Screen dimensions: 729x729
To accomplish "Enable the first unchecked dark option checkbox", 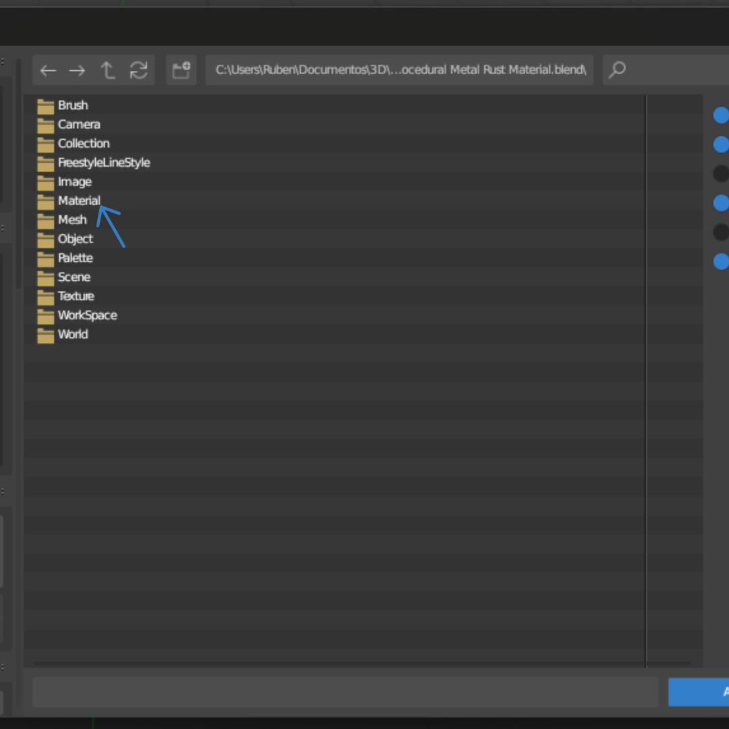I will pos(721,173).
